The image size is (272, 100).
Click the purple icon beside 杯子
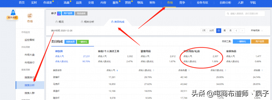(59, 13)
